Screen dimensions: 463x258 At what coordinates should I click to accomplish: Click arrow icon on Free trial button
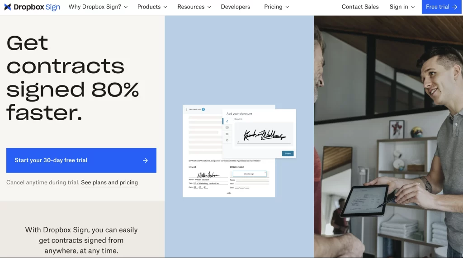tap(454, 7)
